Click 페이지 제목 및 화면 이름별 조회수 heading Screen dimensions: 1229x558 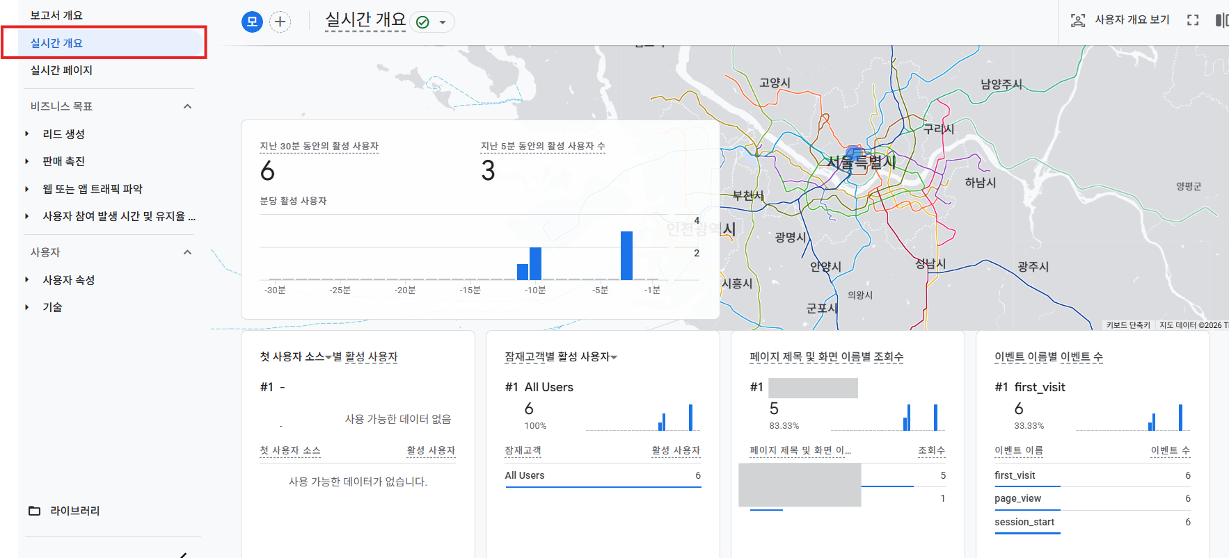pyautogui.click(x=826, y=357)
